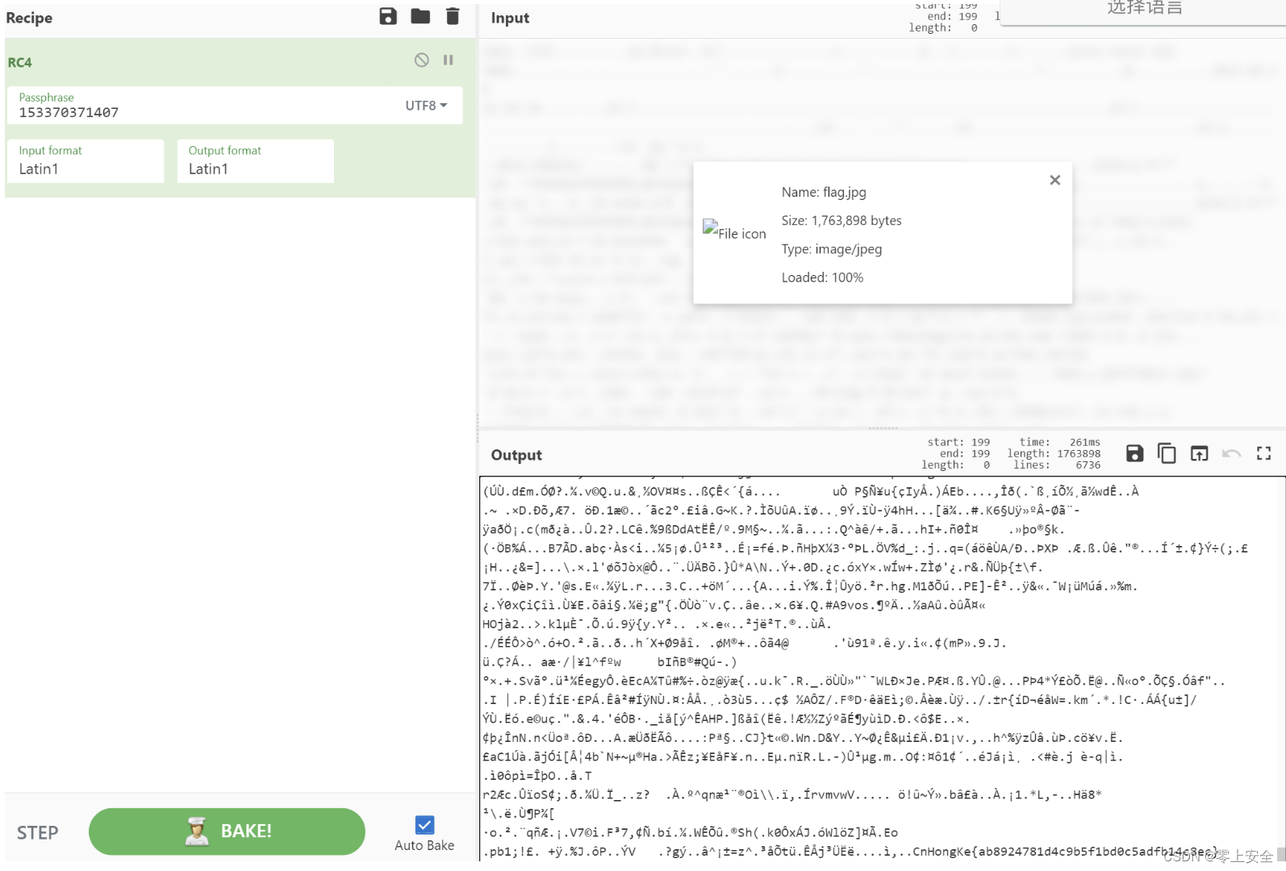
Task: Click the output lines 6736 value
Action: pyautogui.click(x=1088, y=465)
